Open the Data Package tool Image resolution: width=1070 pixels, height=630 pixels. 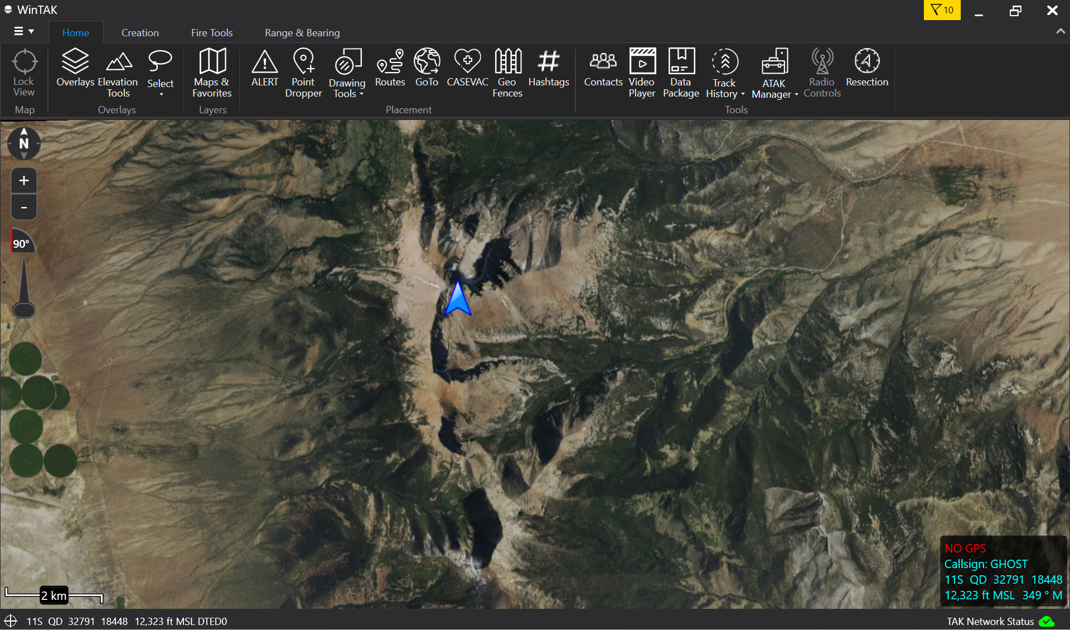click(x=681, y=73)
